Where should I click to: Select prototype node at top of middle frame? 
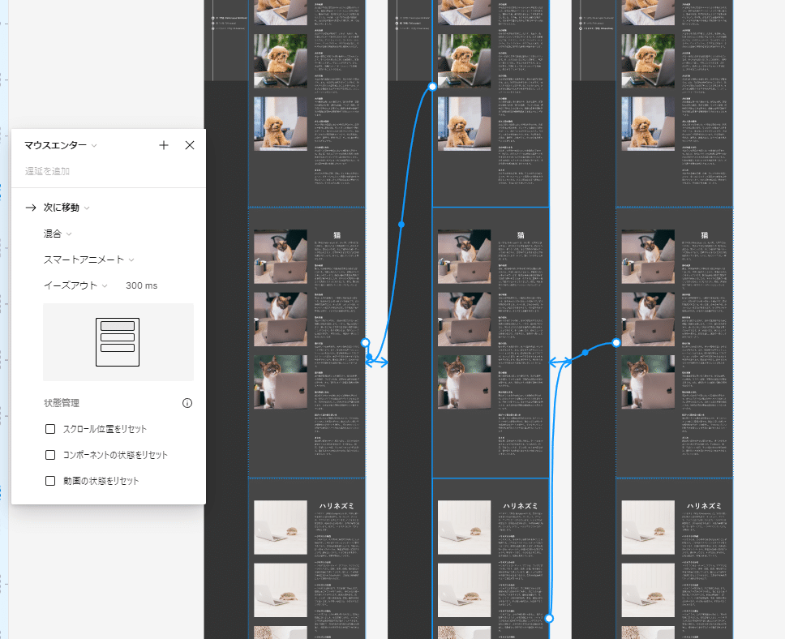tap(432, 87)
